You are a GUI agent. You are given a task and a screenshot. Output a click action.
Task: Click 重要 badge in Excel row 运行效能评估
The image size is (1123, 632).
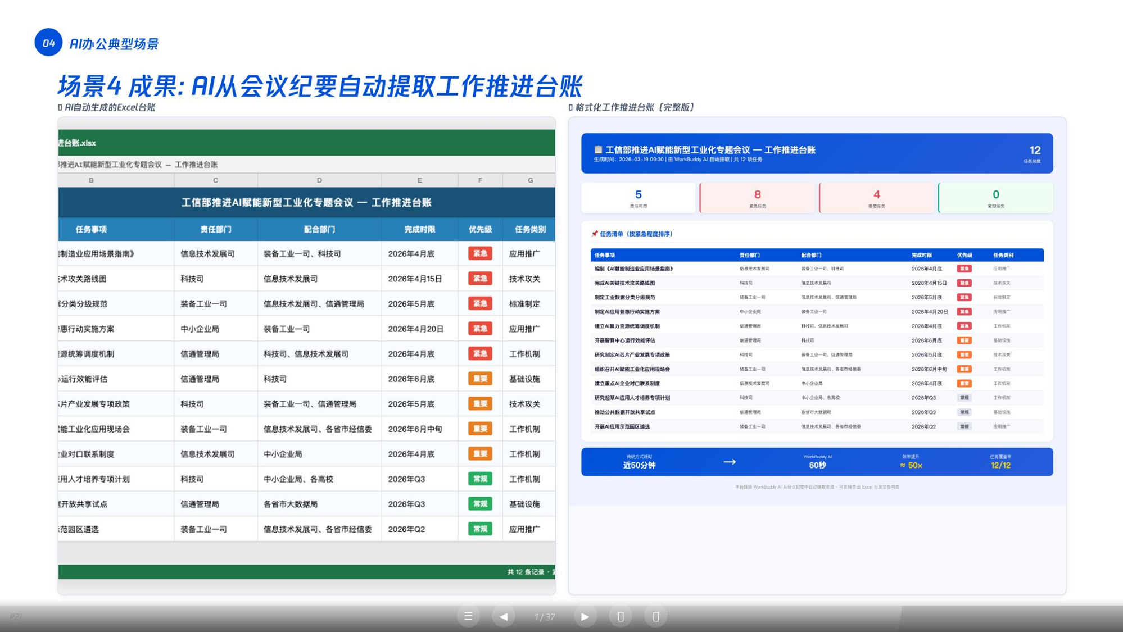[x=480, y=379]
